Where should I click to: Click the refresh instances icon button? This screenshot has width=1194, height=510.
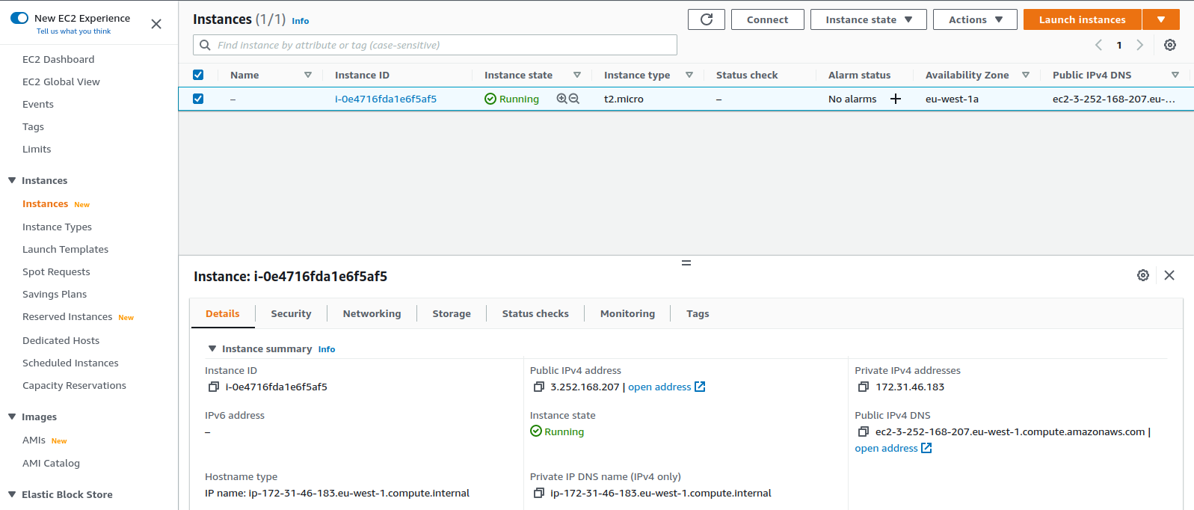click(x=706, y=19)
